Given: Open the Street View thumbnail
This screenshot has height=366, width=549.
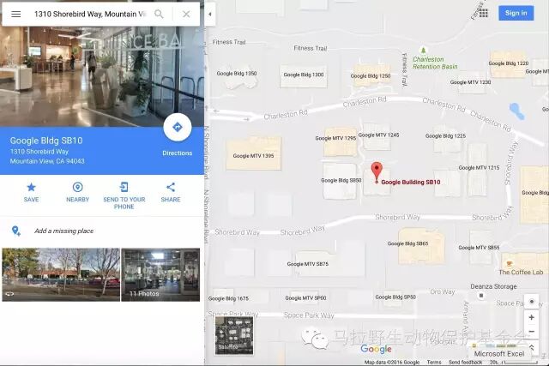Looking at the screenshot, I should (x=61, y=274).
